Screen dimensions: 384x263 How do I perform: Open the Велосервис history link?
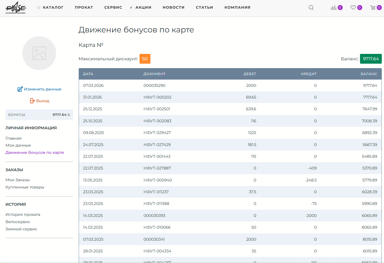(18, 222)
